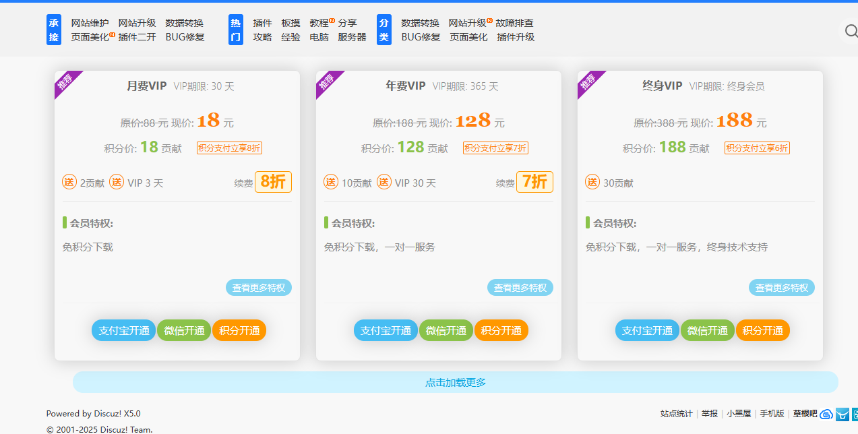Open the 网站维护 navigation link
858x434 pixels.
coord(90,23)
